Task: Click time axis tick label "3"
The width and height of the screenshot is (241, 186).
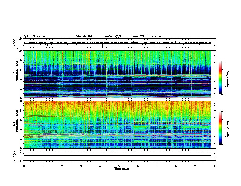Action: point(81,166)
